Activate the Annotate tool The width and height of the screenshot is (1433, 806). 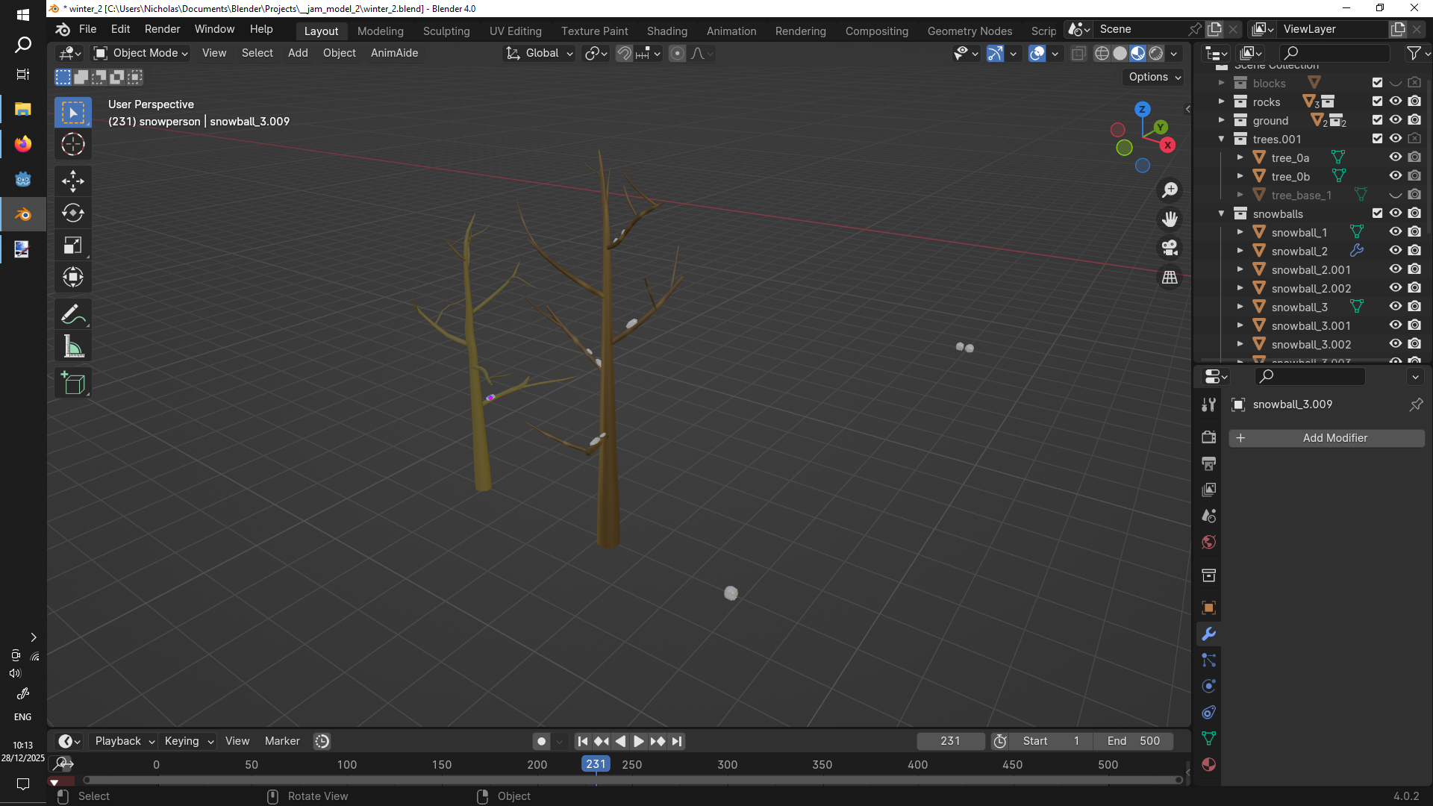click(73, 315)
